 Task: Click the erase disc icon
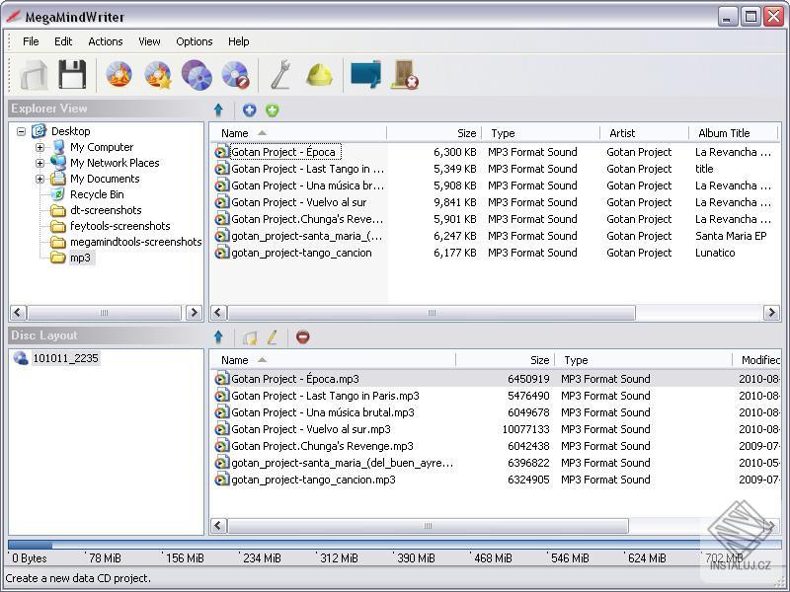click(x=235, y=75)
